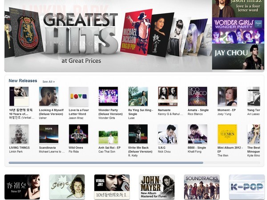This screenshot has height=200, width=267.
Task: Open the Amats single cover by Rico Blanco
Action: tap(198, 96)
